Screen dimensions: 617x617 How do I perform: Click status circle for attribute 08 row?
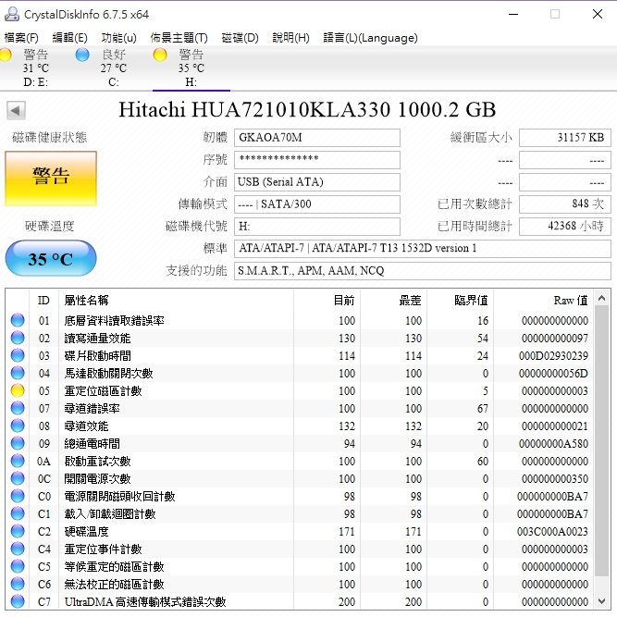pos(18,426)
